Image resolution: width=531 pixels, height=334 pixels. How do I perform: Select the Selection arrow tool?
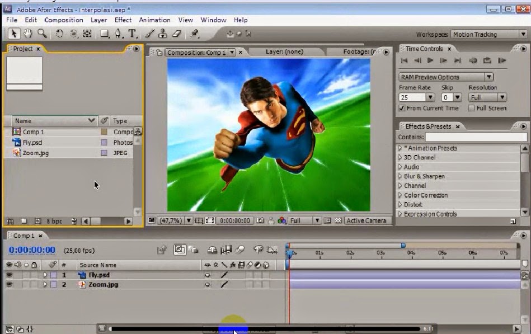coord(14,34)
